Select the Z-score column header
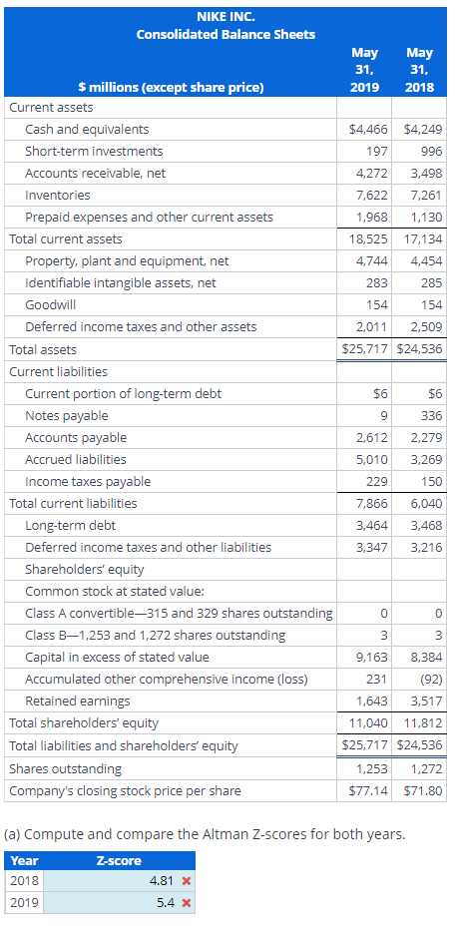The image size is (455, 938). coord(119,861)
